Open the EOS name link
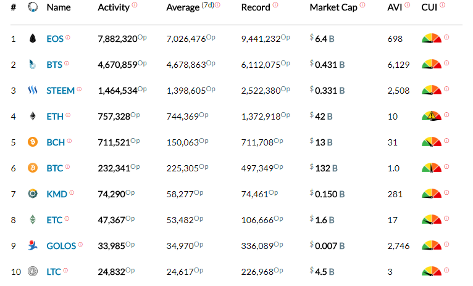Viewport: 473px width, 286px height. point(55,39)
